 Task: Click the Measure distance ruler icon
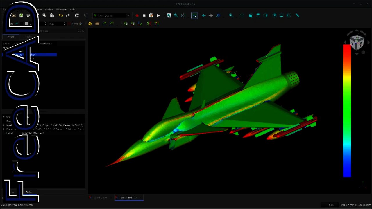[297, 15]
